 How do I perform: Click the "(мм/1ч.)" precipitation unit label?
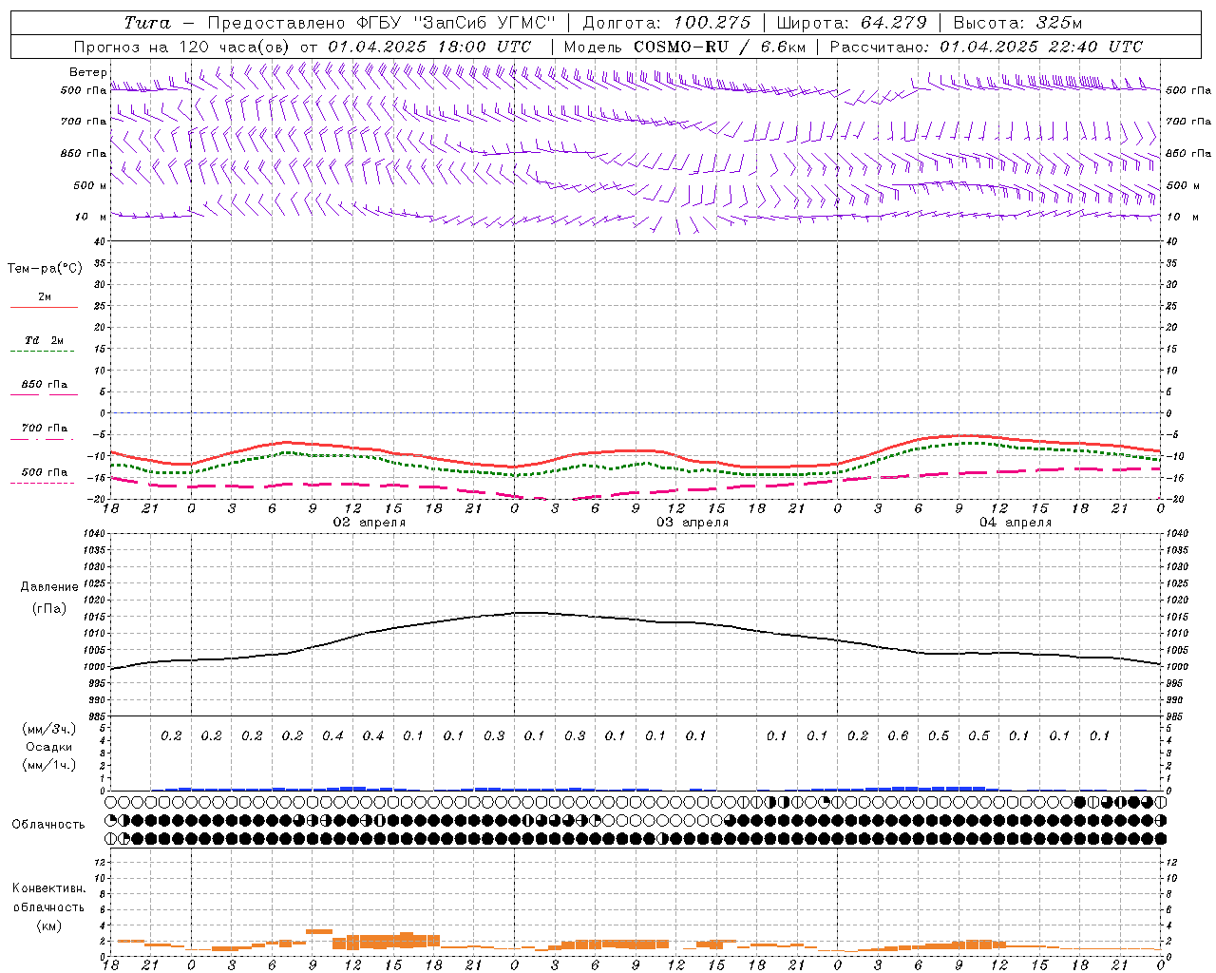(x=49, y=765)
